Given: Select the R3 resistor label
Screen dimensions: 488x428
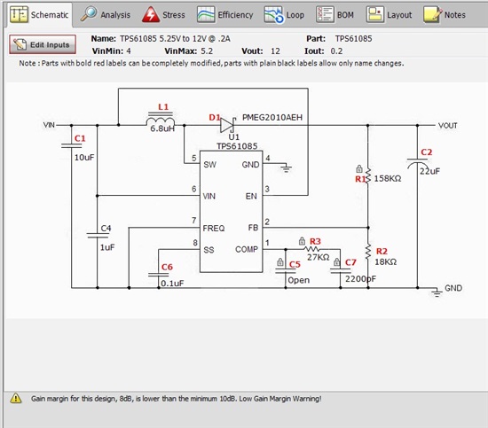Looking at the screenshot, I should point(315,242).
